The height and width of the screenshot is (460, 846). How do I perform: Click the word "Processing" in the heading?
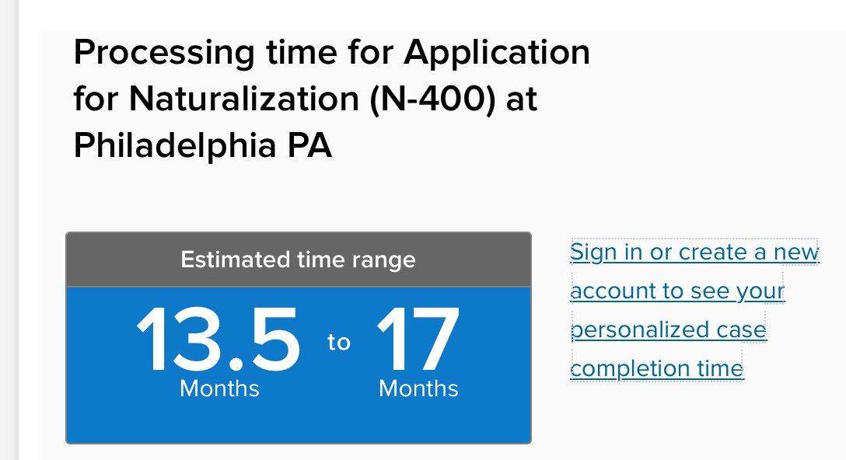(x=164, y=53)
